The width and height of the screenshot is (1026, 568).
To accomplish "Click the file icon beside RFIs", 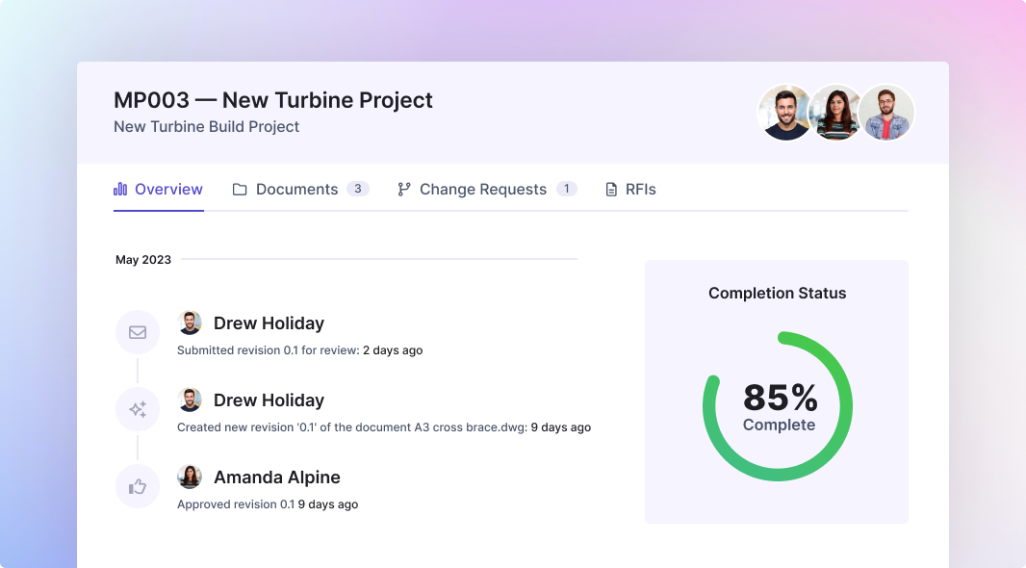I will tap(611, 190).
